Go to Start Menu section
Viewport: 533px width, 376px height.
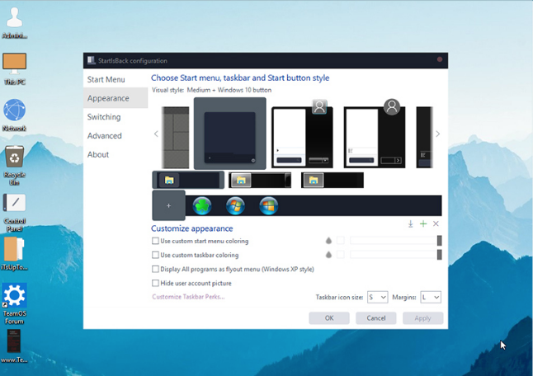(x=116, y=79)
